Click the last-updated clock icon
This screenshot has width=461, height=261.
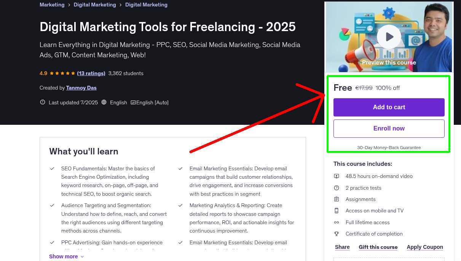(42, 102)
